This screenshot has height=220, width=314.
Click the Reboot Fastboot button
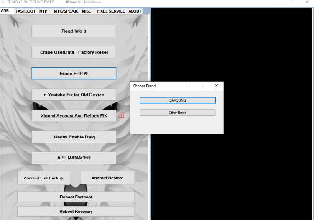click(76, 197)
